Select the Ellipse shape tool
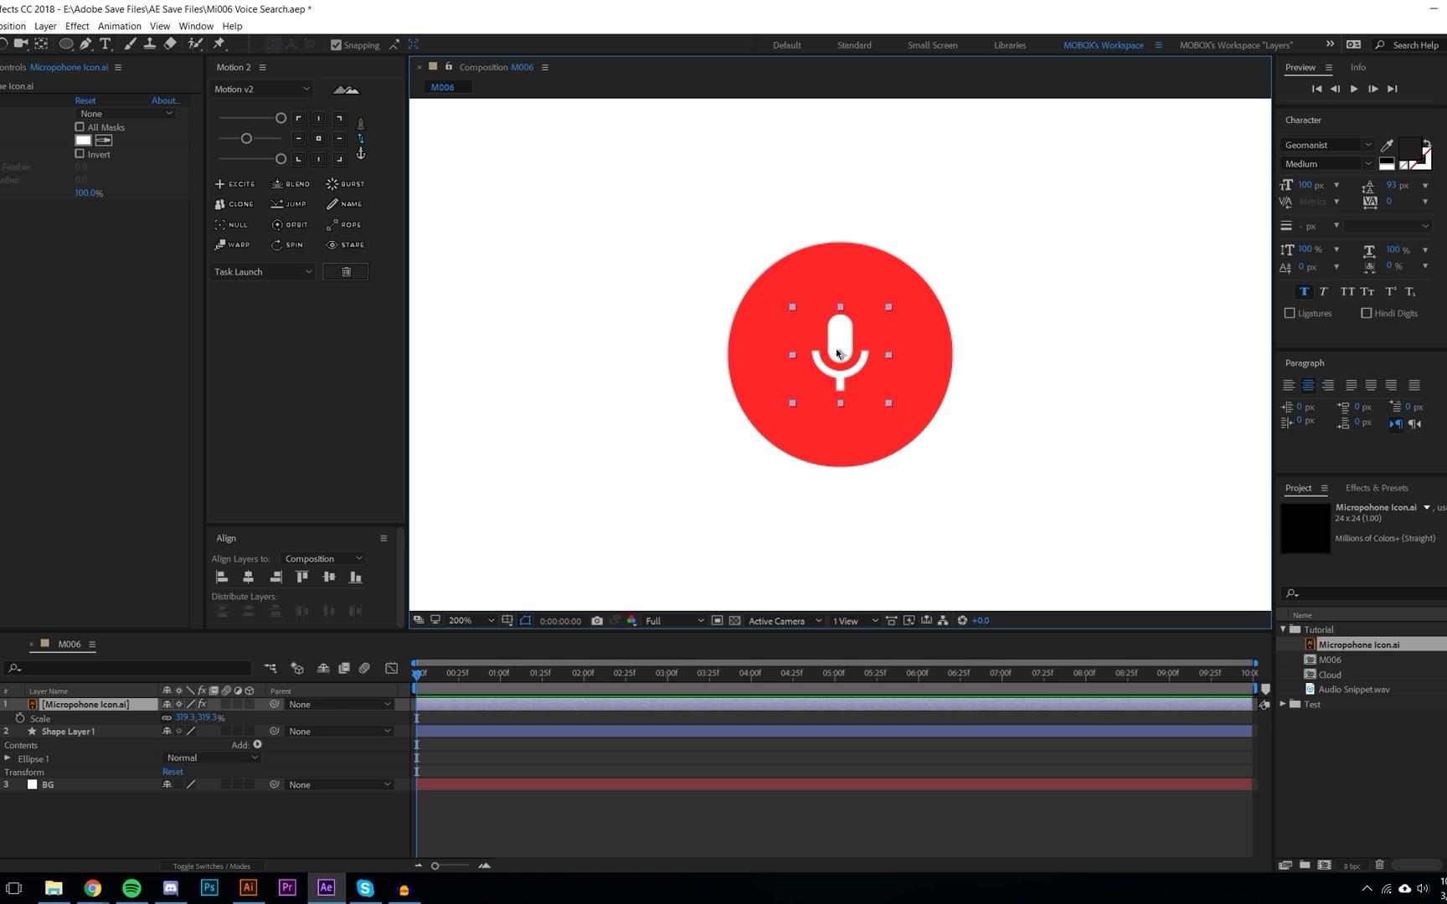Viewport: 1447px width, 904px height. (x=65, y=44)
